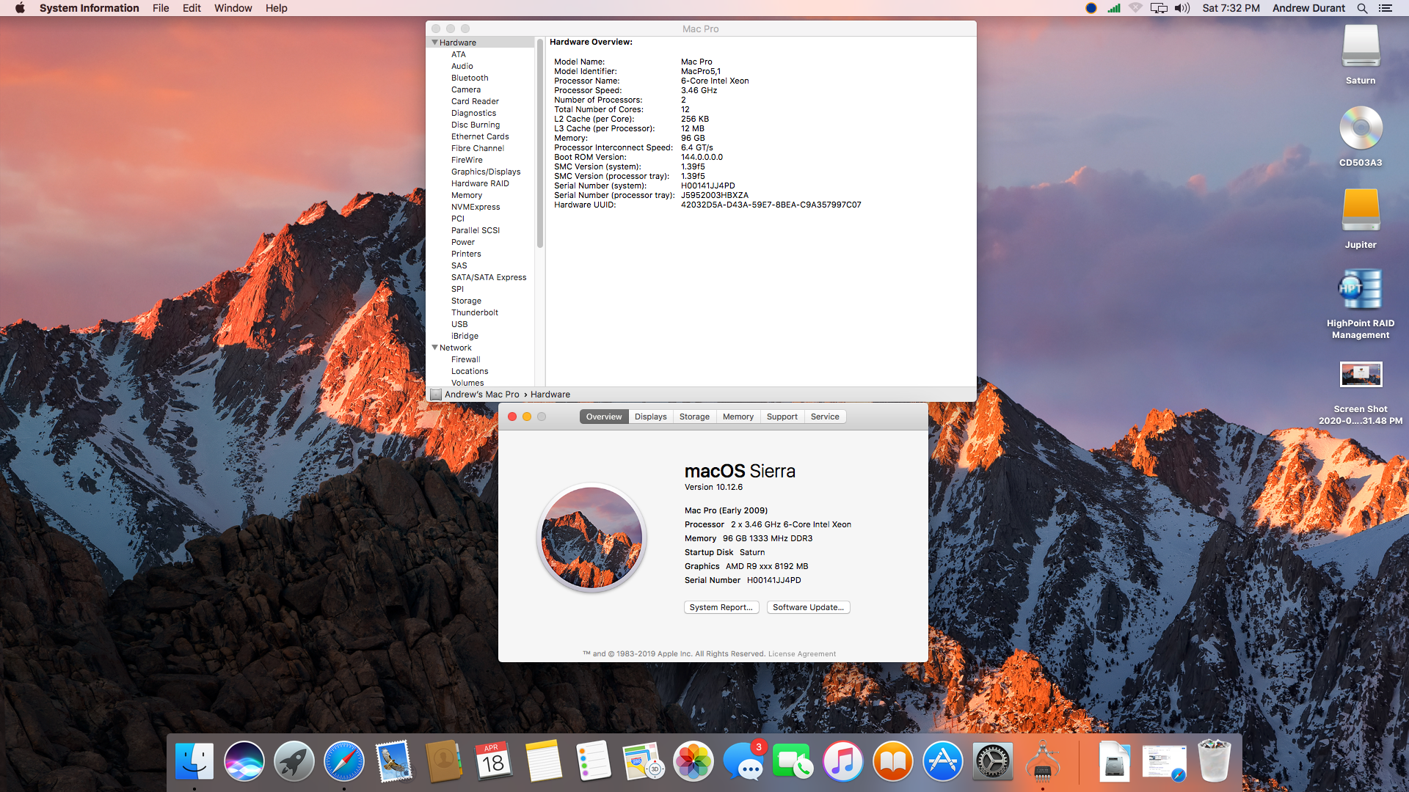This screenshot has width=1409, height=792.
Task: Switch to Service tab in About window
Action: pyautogui.click(x=825, y=417)
